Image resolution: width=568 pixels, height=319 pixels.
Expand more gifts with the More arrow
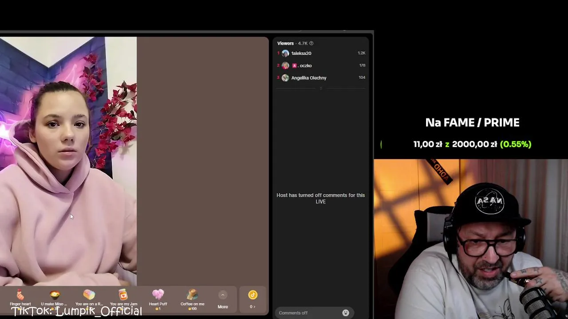pos(223,295)
